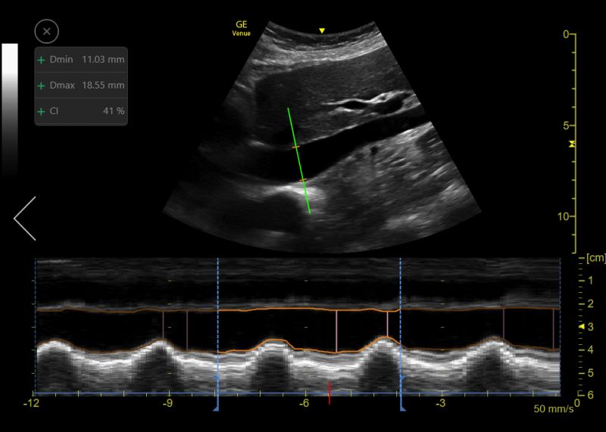The width and height of the screenshot is (606, 432).
Task: Click the grayscale gain bar
Action: point(10,110)
